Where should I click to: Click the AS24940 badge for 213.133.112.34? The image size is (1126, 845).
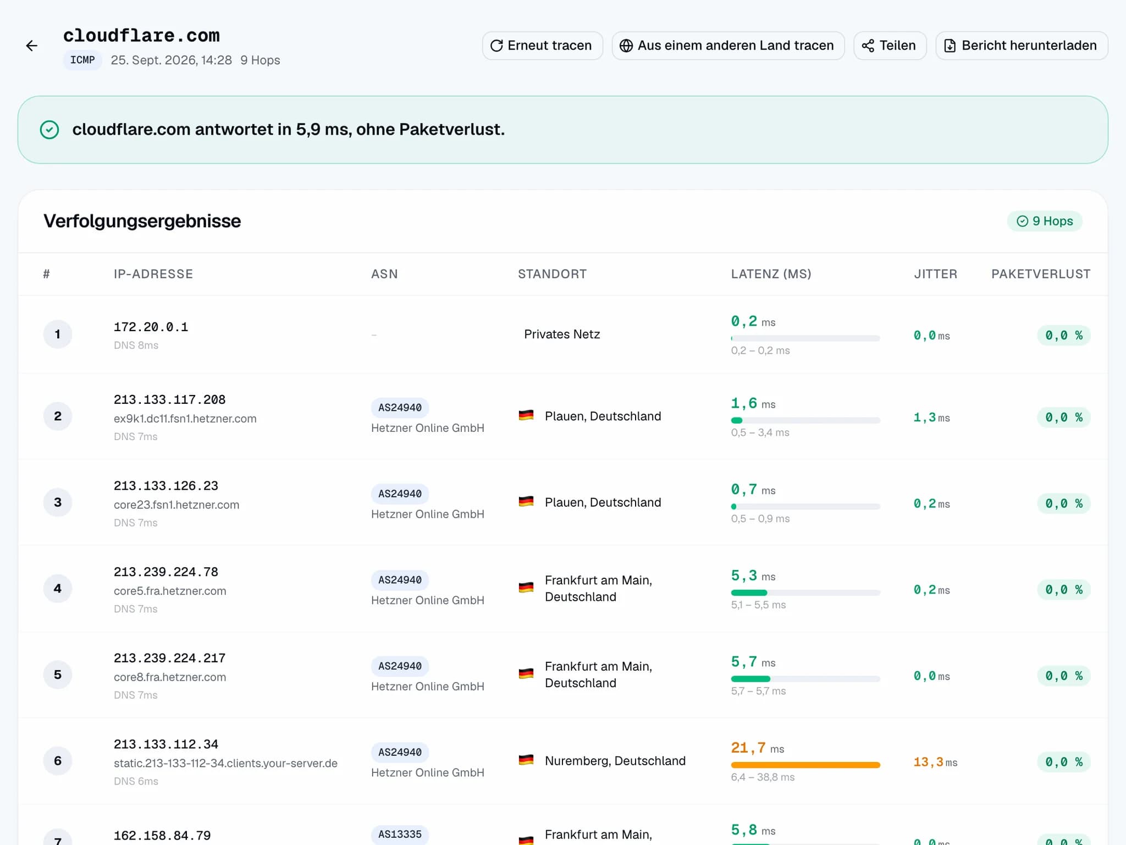[x=400, y=752]
